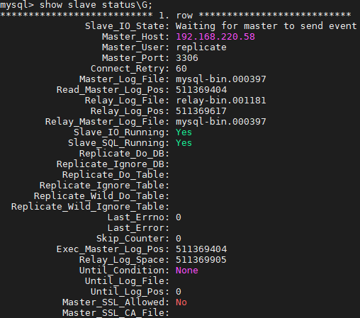The image size is (360, 318).
Task: Click the Master_Host IP address 192.168.220.58
Action: 215,37
